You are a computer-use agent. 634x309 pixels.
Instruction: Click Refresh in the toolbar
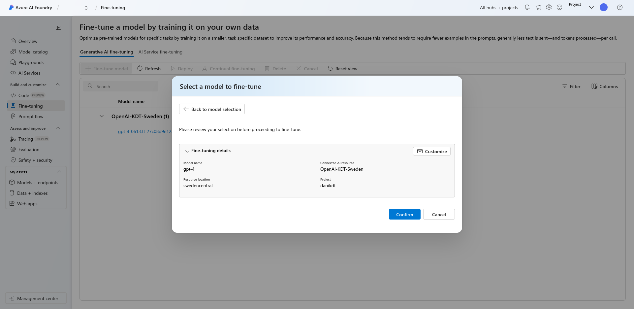149,69
